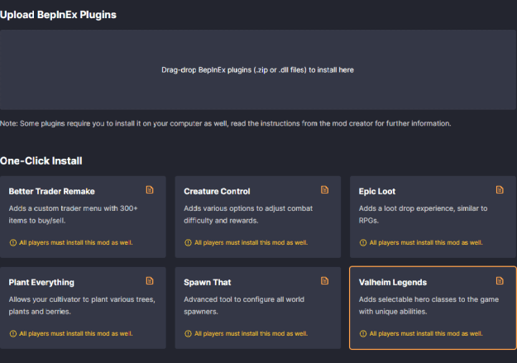517x363 pixels.
Task: Select the Creature Control card title
Action: tap(217, 191)
